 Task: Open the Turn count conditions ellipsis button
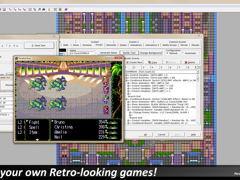point(198,72)
